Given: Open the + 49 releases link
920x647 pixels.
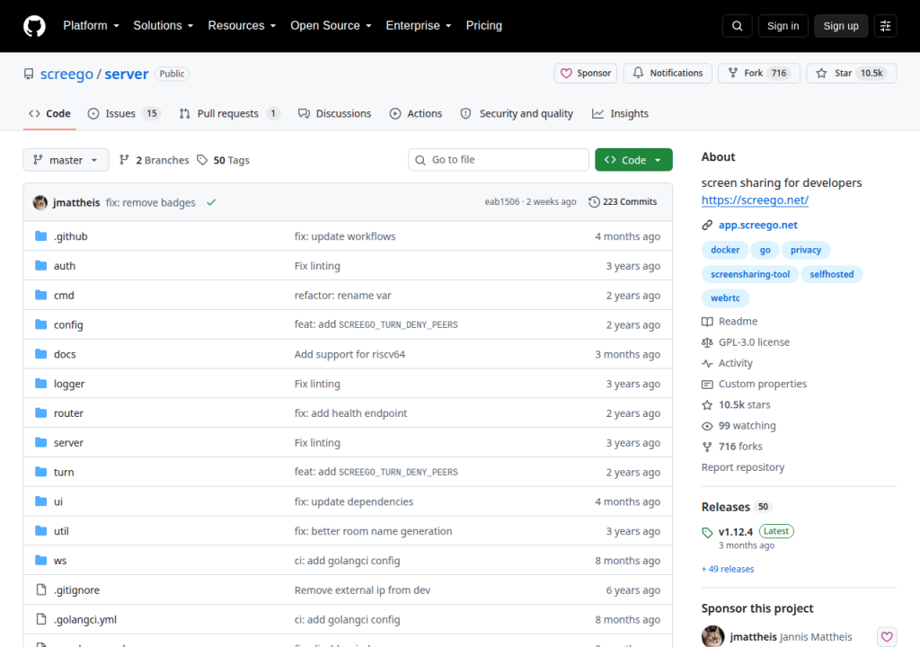Looking at the screenshot, I should point(728,569).
